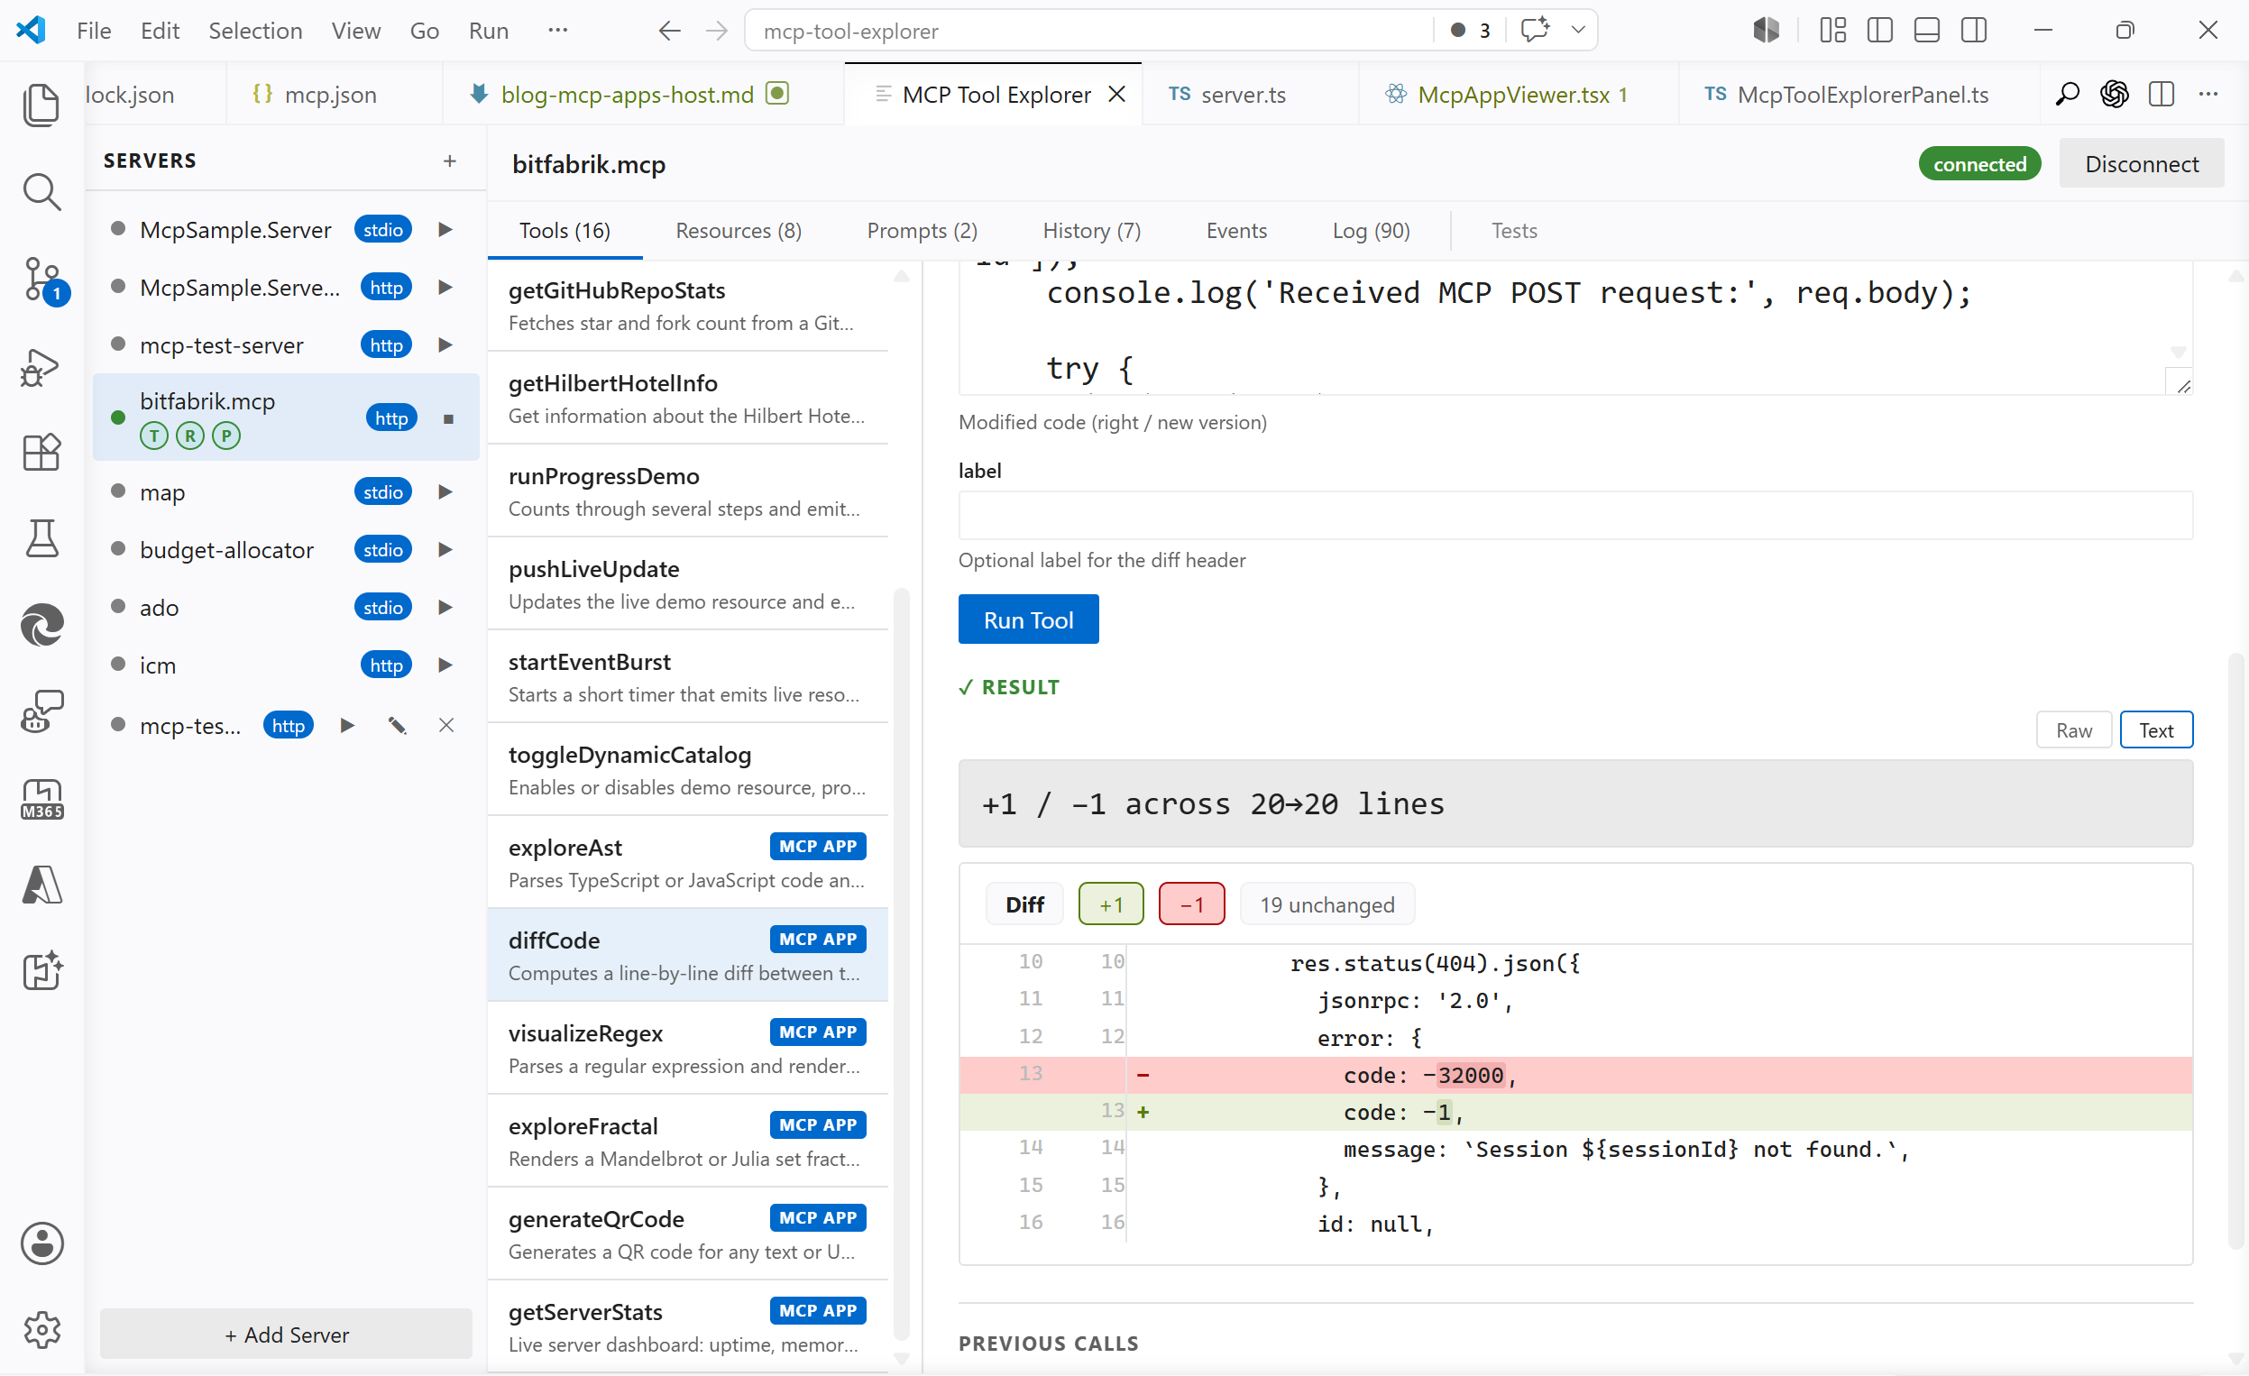Close the MCP Tool Explorer tab

pos(1117,94)
